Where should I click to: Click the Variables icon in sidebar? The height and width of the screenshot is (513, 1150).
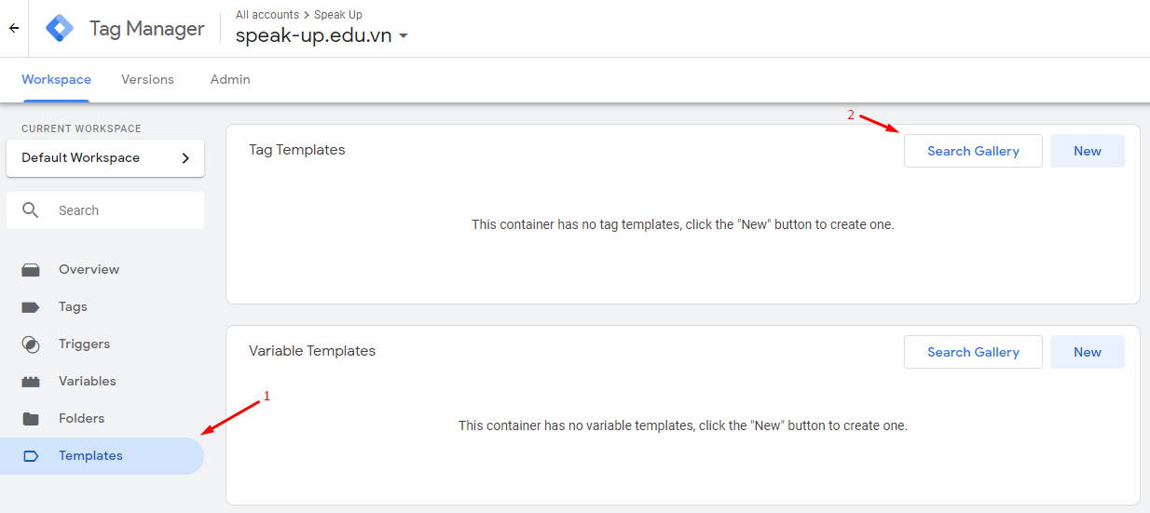coord(31,382)
